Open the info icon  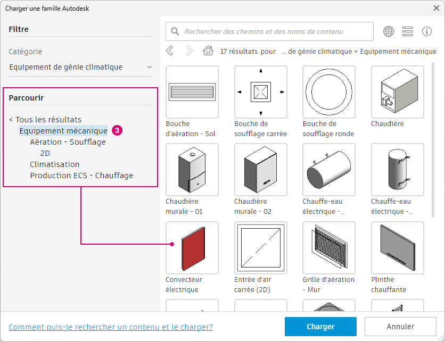point(427,31)
